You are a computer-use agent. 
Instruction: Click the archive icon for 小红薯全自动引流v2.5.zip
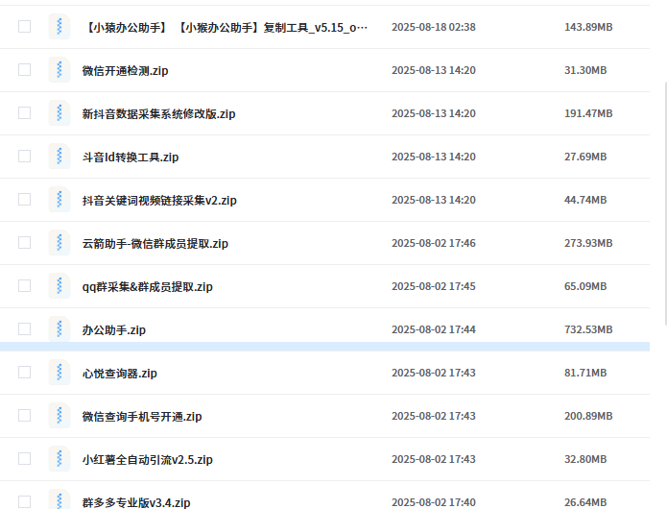pyautogui.click(x=60, y=459)
